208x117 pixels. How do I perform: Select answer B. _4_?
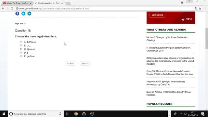pos(21,45)
